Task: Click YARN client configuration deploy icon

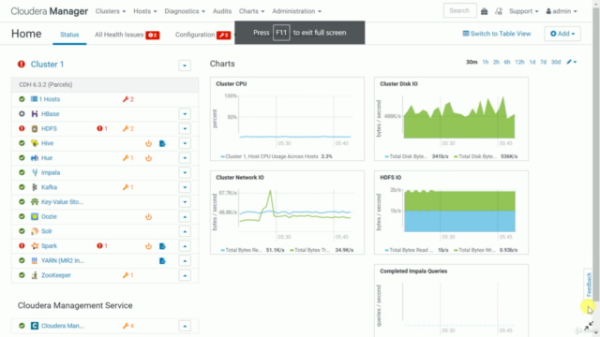Action: [162, 261]
